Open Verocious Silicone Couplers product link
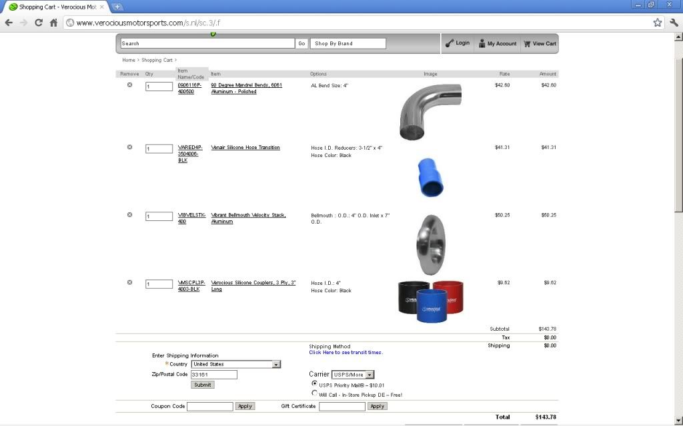Viewport: 683px width, 426px height. (253, 286)
